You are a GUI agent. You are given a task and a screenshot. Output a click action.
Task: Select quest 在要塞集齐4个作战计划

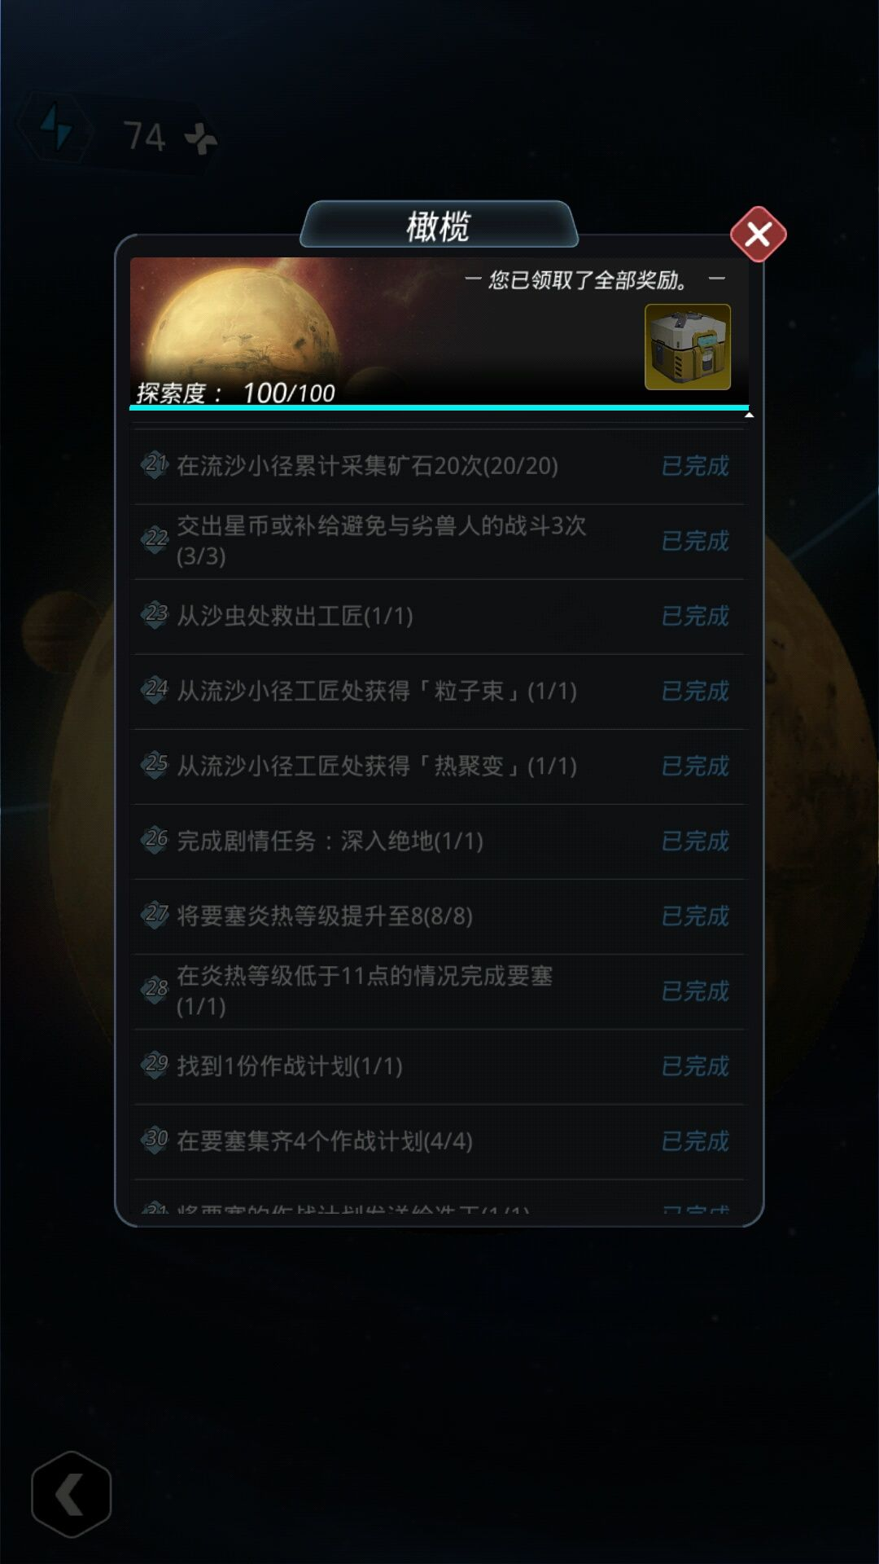(x=439, y=1140)
